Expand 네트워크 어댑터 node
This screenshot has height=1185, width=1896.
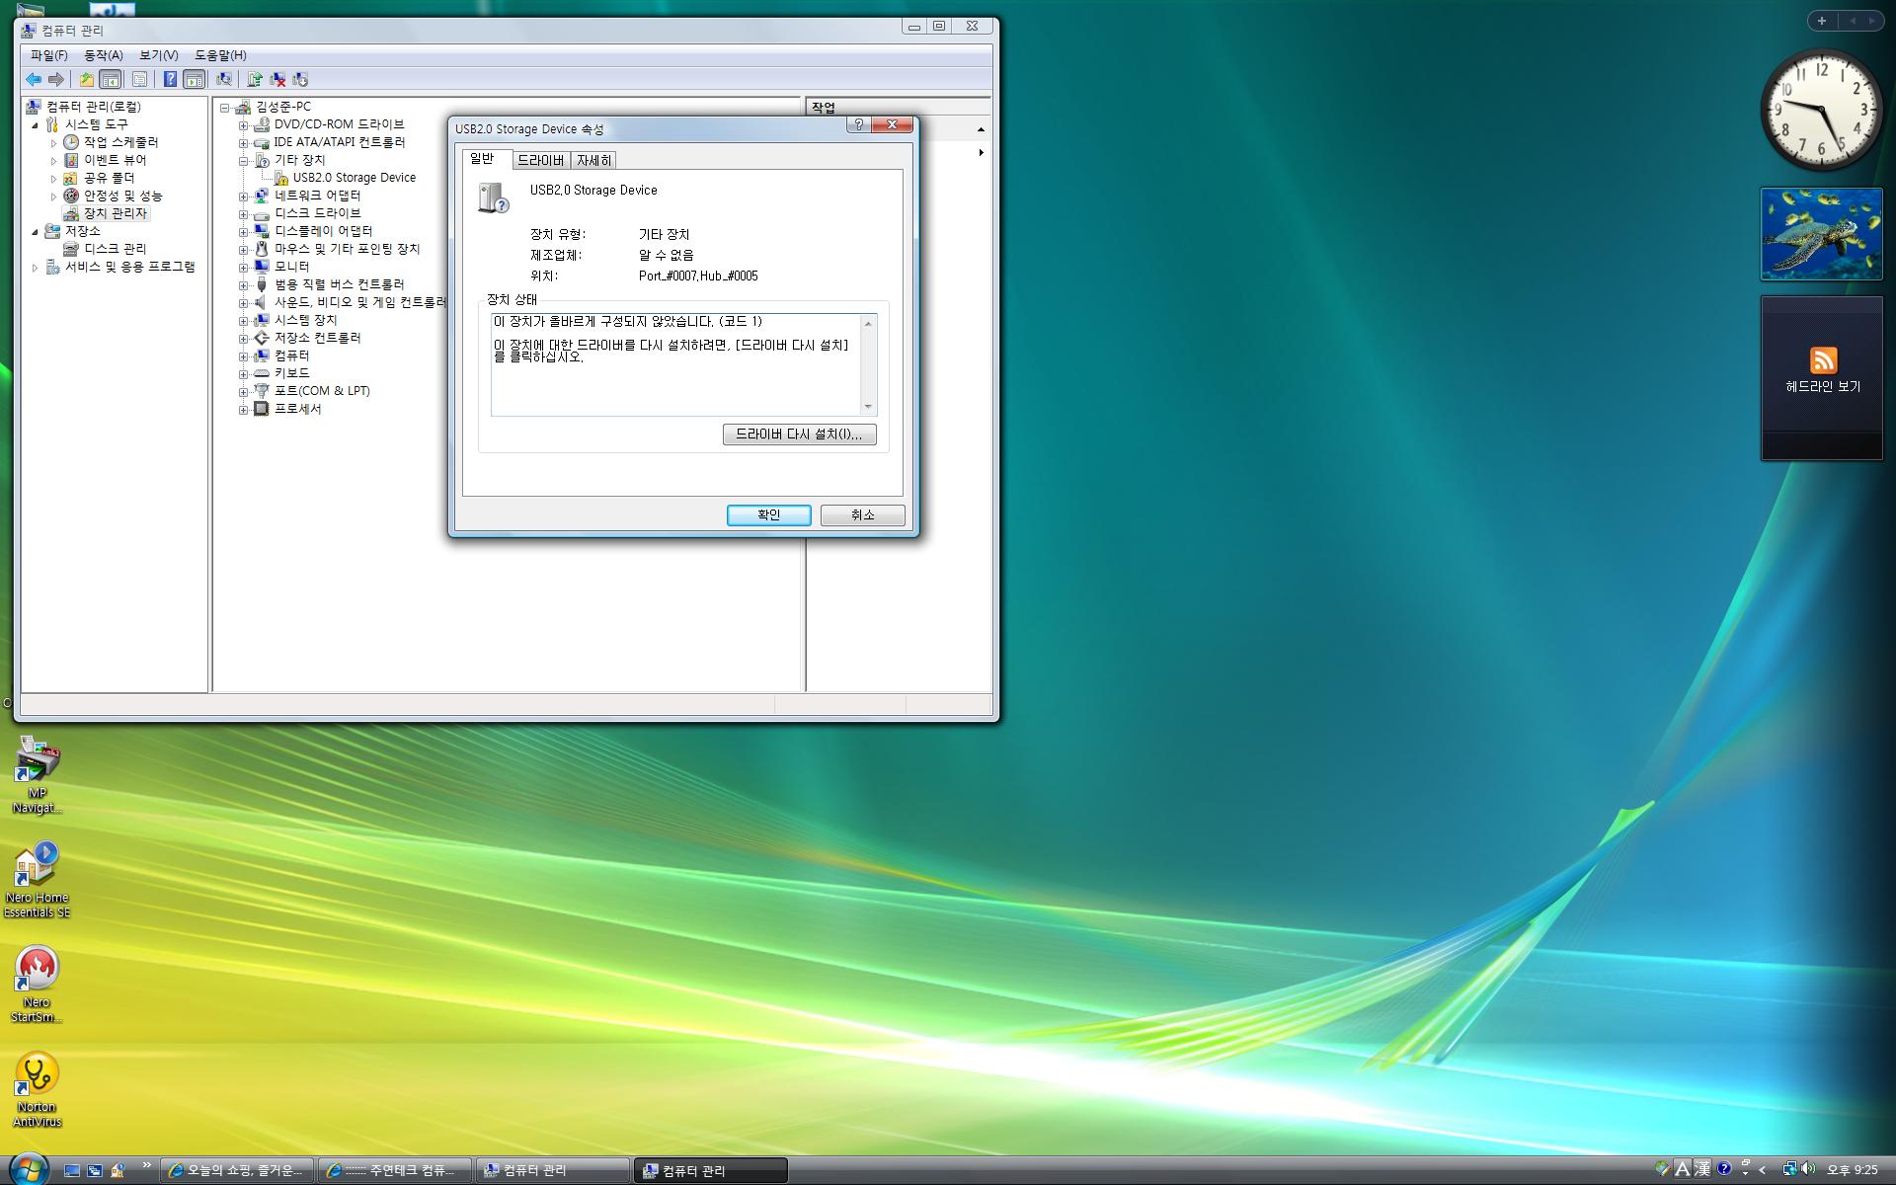click(x=243, y=197)
